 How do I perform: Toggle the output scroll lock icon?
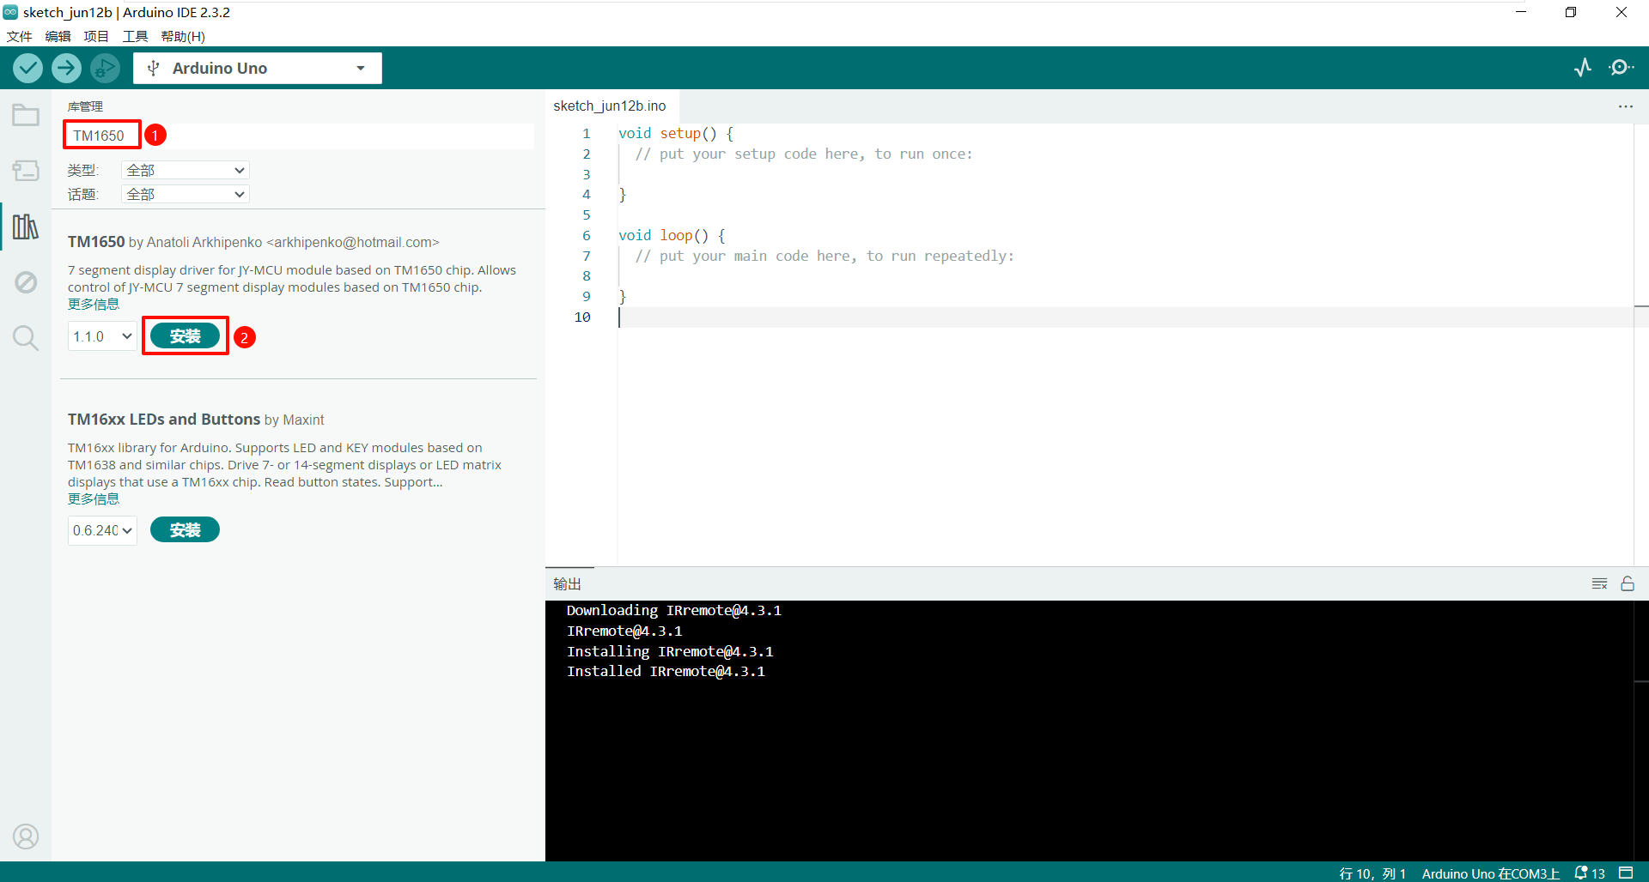[x=1628, y=583]
